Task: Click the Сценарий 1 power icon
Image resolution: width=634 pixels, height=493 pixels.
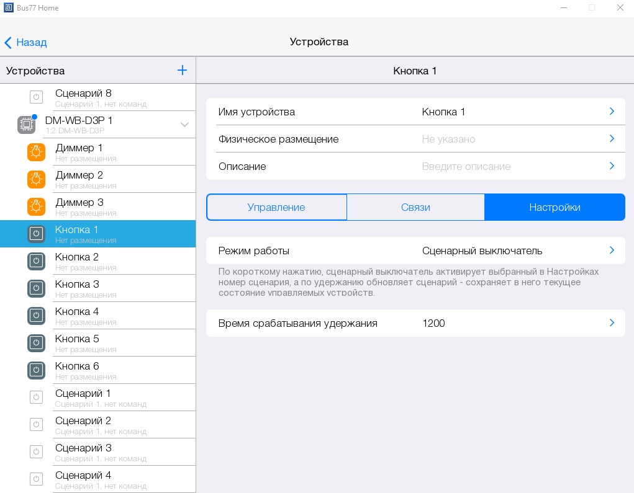Action: coord(36,398)
